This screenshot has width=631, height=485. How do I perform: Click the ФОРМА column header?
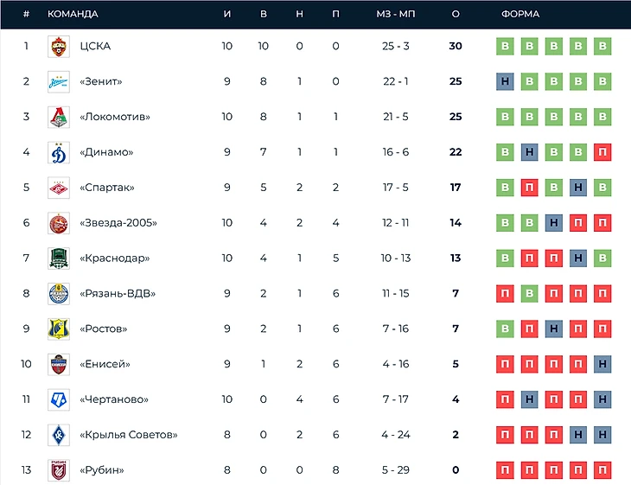click(x=520, y=15)
